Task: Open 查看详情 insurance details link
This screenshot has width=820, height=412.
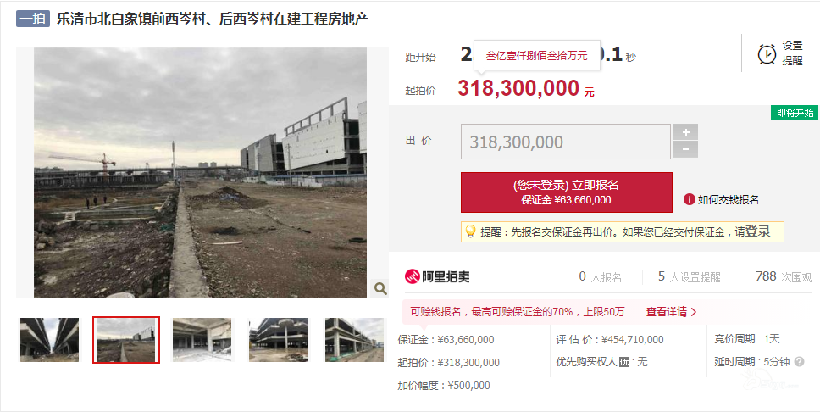Action: coord(672,311)
